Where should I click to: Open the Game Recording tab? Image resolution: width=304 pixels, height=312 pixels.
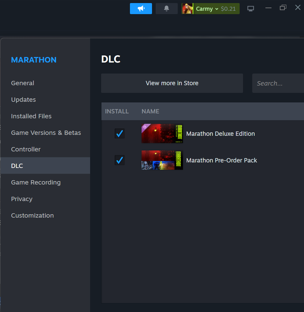[36, 182]
